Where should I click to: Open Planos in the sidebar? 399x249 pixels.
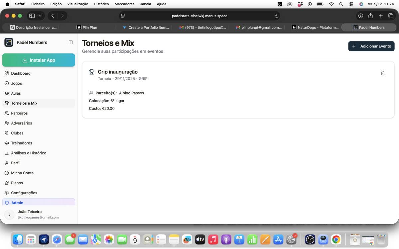click(39, 183)
